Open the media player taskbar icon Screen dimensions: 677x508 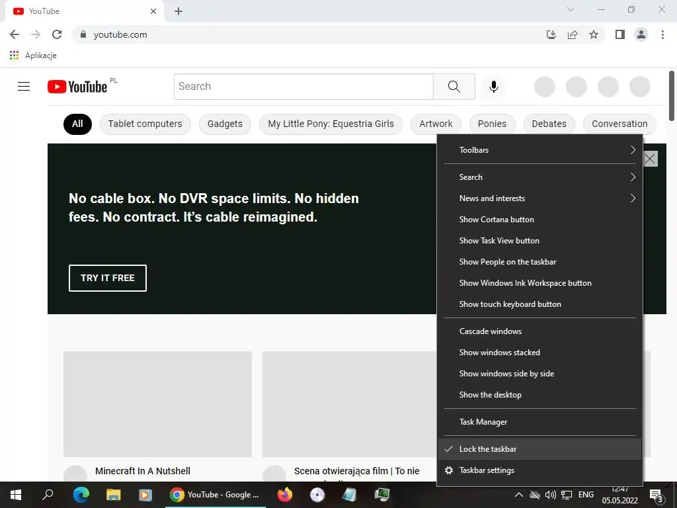(145, 495)
